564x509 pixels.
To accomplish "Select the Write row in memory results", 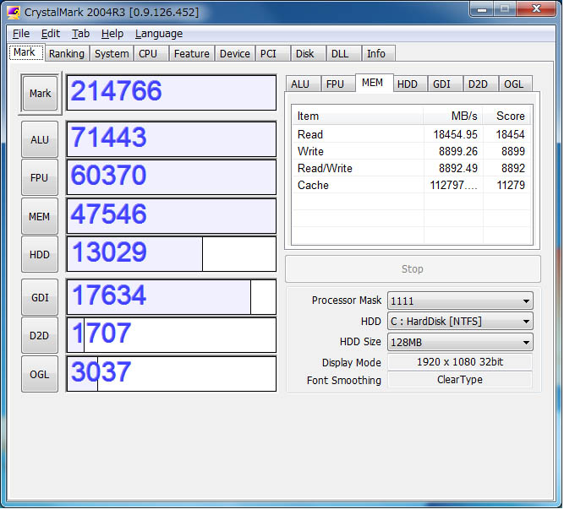I will [411, 151].
